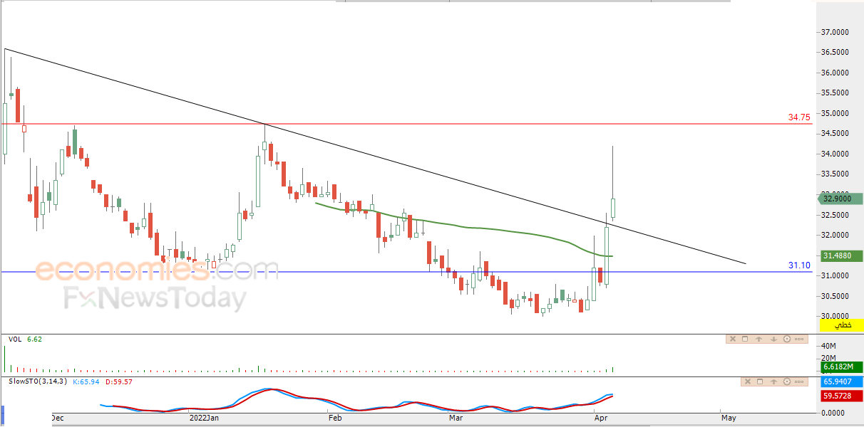Move the VOL pane up

pos(759,339)
